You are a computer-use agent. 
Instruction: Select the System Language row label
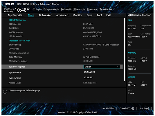pyautogui.click(x=17, y=67)
